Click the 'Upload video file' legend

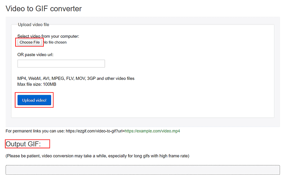pyautogui.click(x=34, y=25)
